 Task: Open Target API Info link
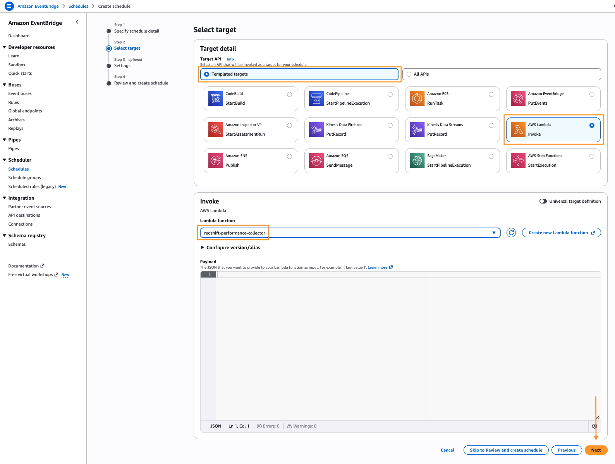pos(230,59)
